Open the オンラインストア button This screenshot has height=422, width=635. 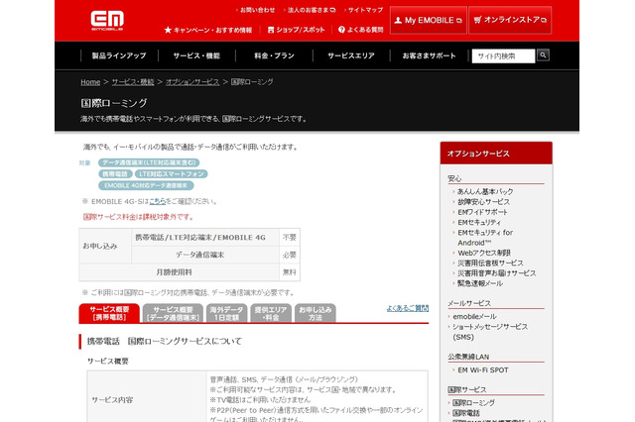pyautogui.click(x=510, y=20)
